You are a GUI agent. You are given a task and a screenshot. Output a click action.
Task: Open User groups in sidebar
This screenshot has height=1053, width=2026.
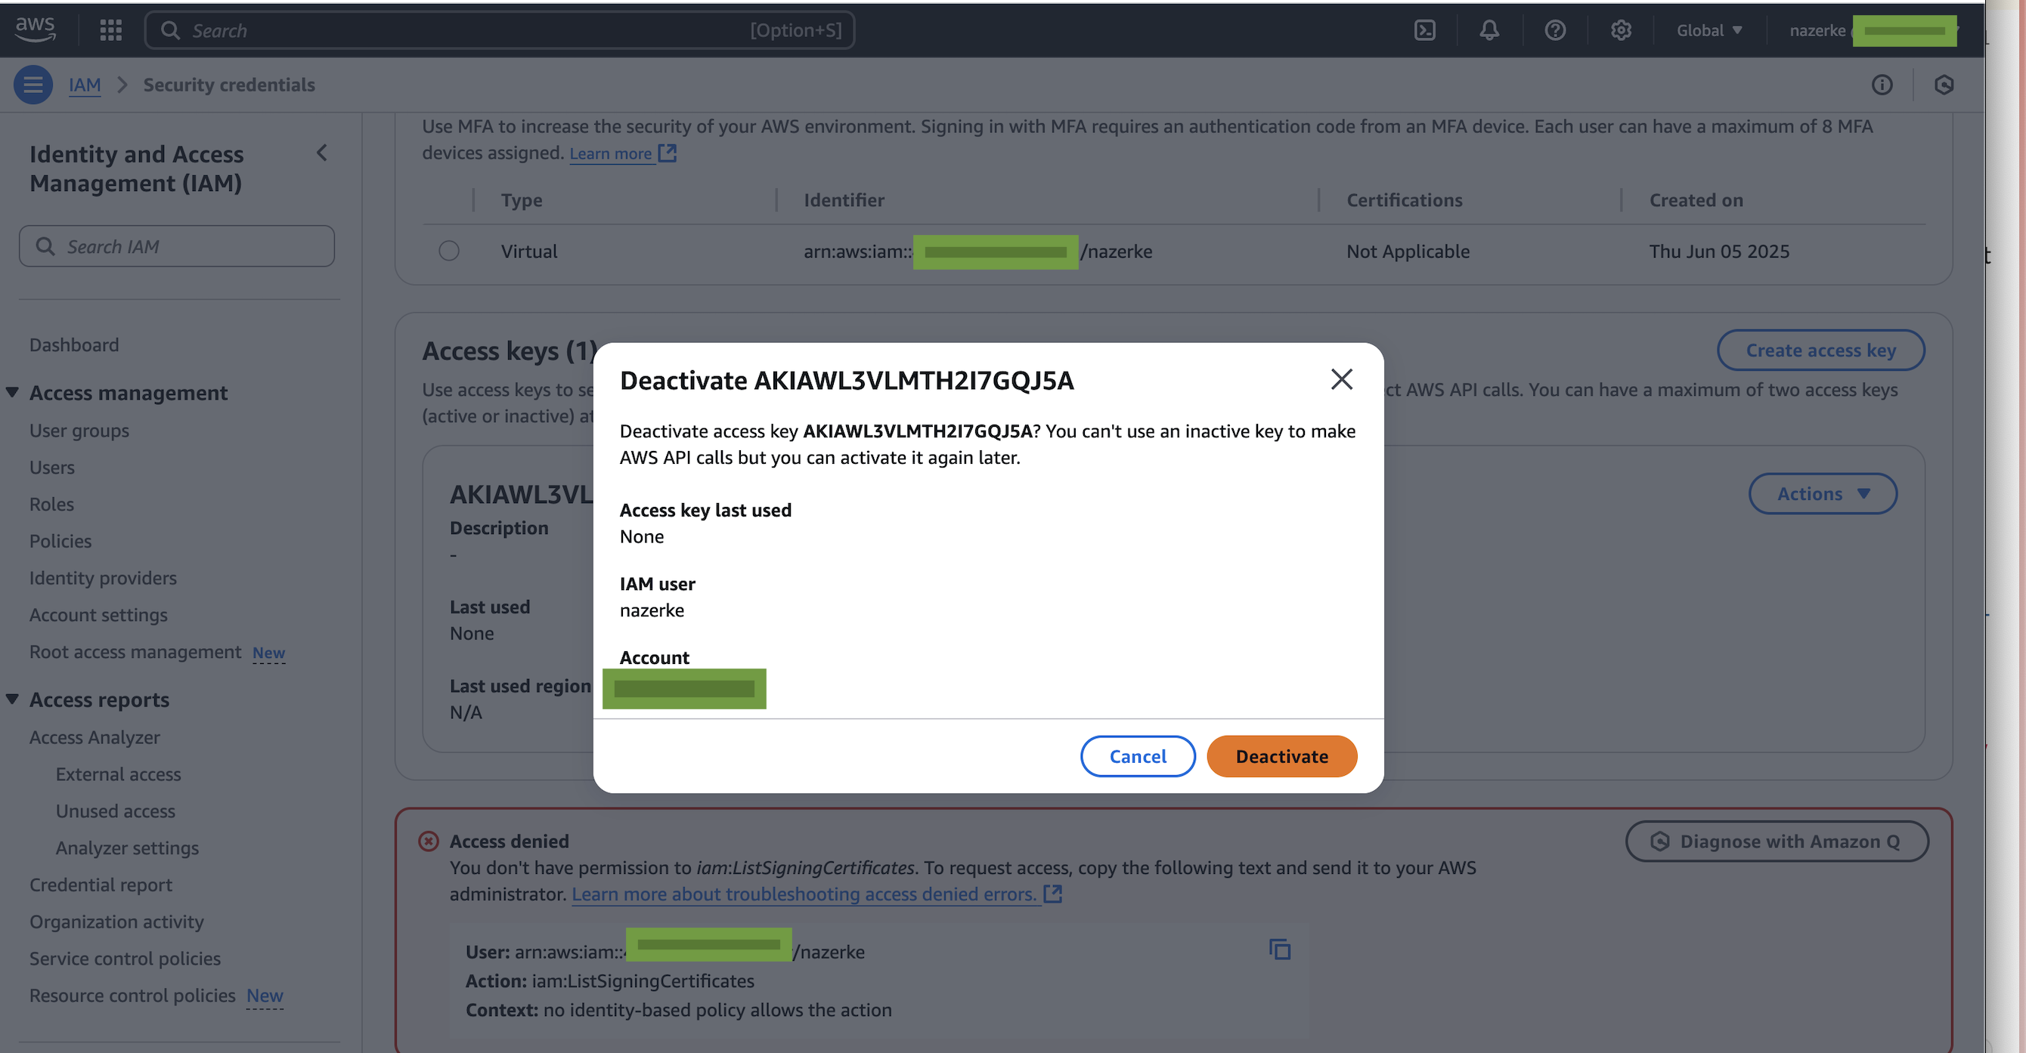coord(79,431)
